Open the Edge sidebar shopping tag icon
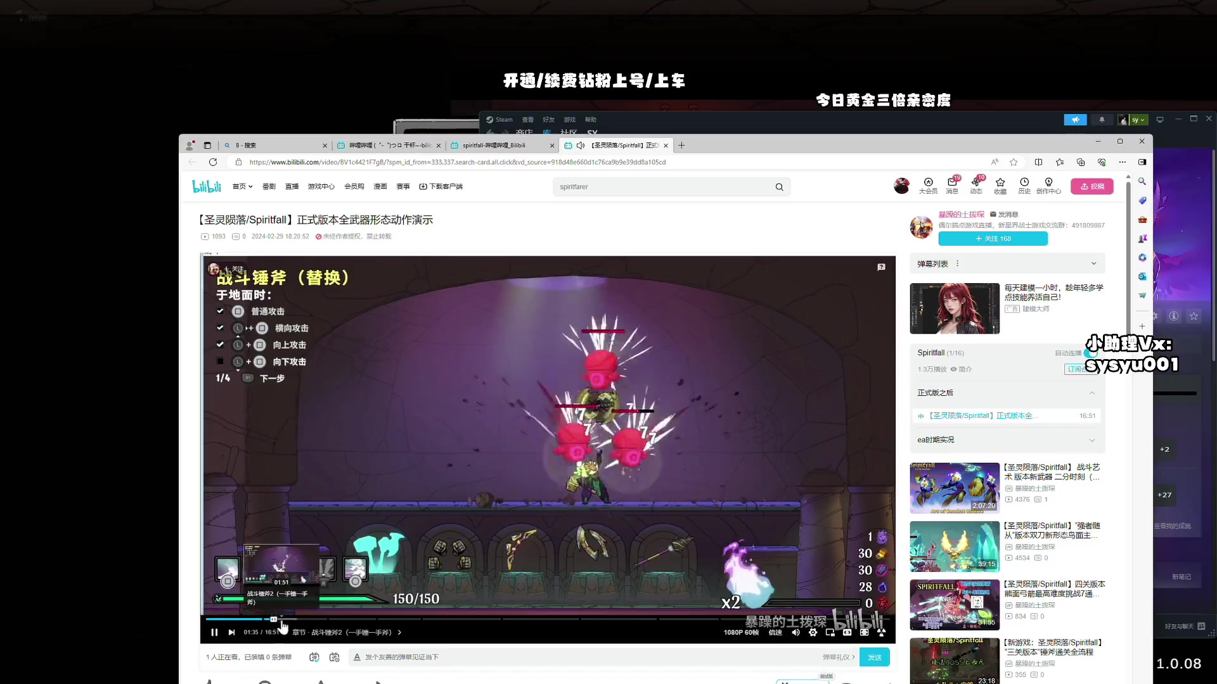The width and height of the screenshot is (1217, 684). (x=1142, y=200)
